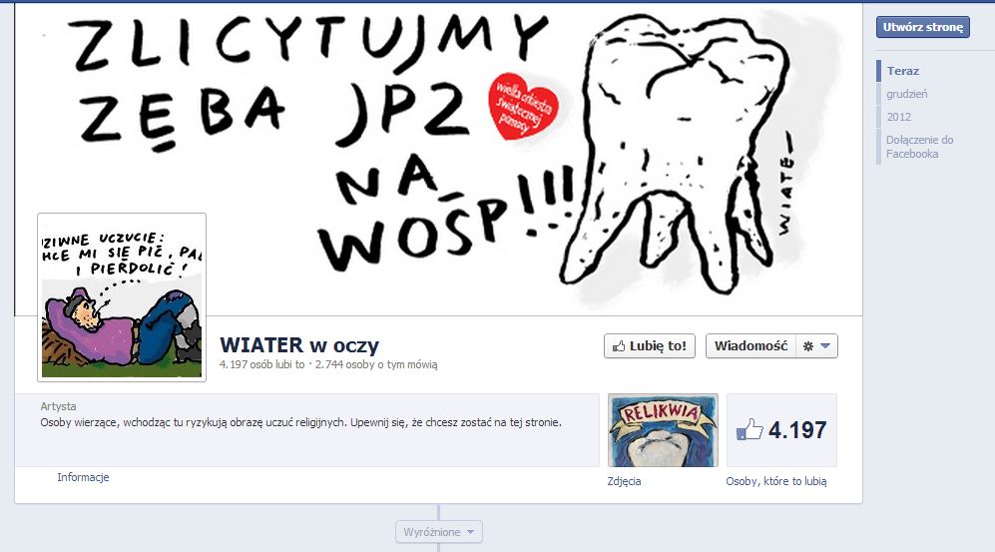Screen dimensions: 995x552
Task: Open the Zdjęcia link
Action: (624, 481)
